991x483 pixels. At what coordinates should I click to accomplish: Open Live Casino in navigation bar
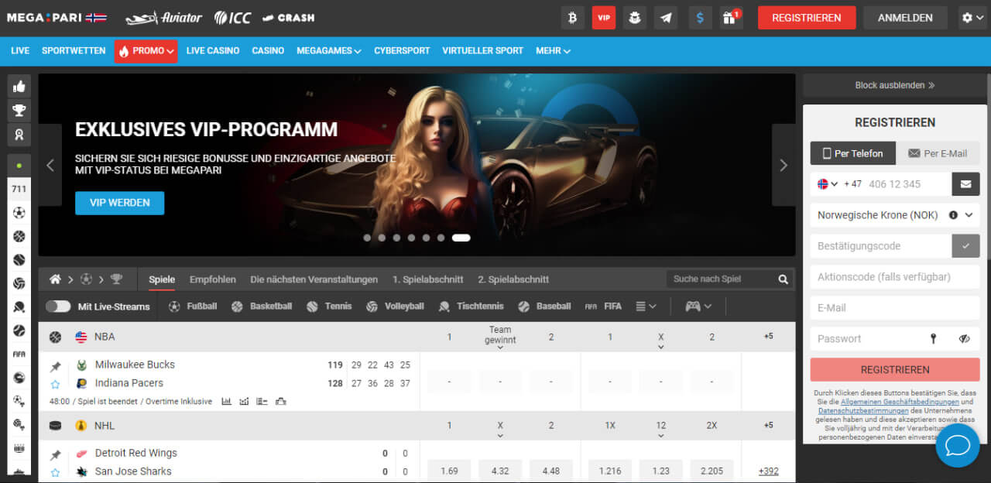pyautogui.click(x=213, y=51)
